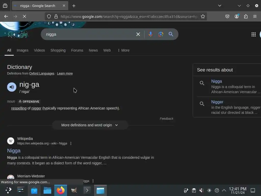Clear the Google search box
Screen dimensions: 261x196
tap(138, 34)
